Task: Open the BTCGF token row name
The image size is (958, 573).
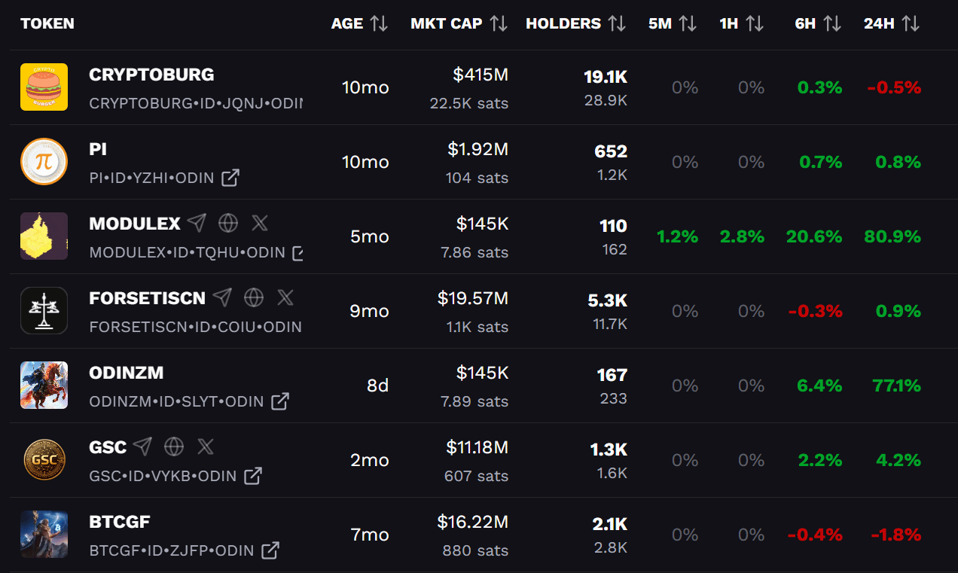Action: (x=120, y=522)
